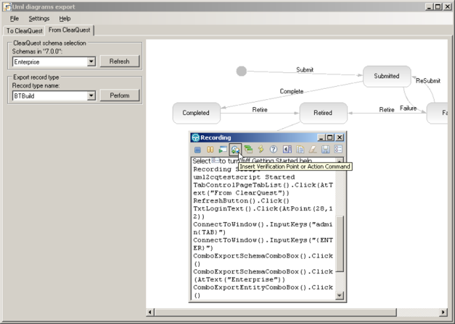This screenshot has height=324, width=455.
Task: Click the gray initial state circle
Action: [241, 71]
